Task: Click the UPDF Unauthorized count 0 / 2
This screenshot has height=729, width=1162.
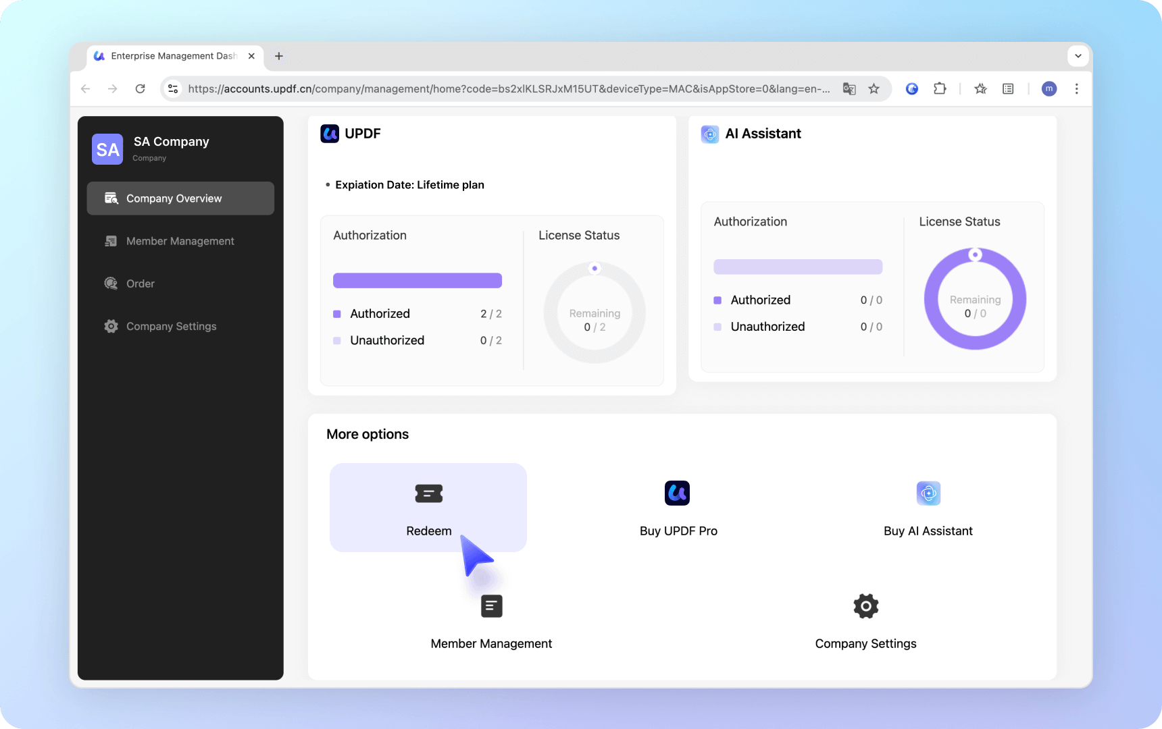Action: point(491,341)
